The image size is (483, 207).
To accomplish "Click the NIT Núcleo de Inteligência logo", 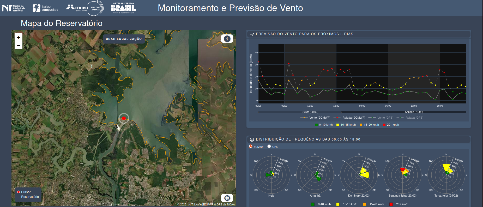I will tap(14, 8).
